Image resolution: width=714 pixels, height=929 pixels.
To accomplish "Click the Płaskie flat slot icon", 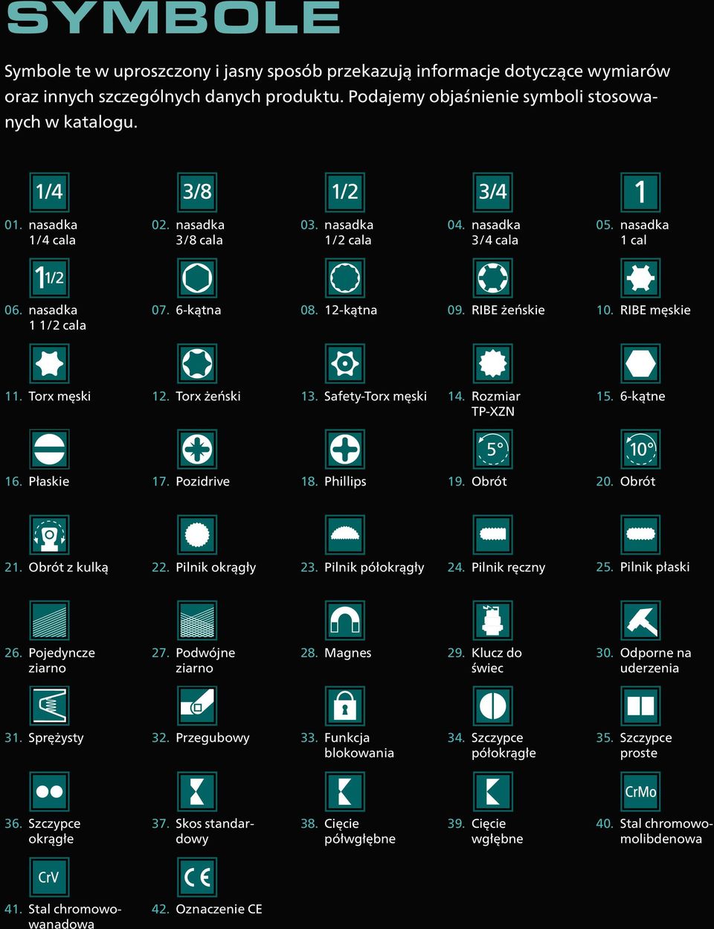I will 49,449.
